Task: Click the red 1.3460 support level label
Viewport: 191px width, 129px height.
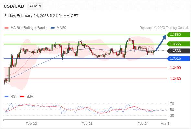Action: (x=175, y=79)
